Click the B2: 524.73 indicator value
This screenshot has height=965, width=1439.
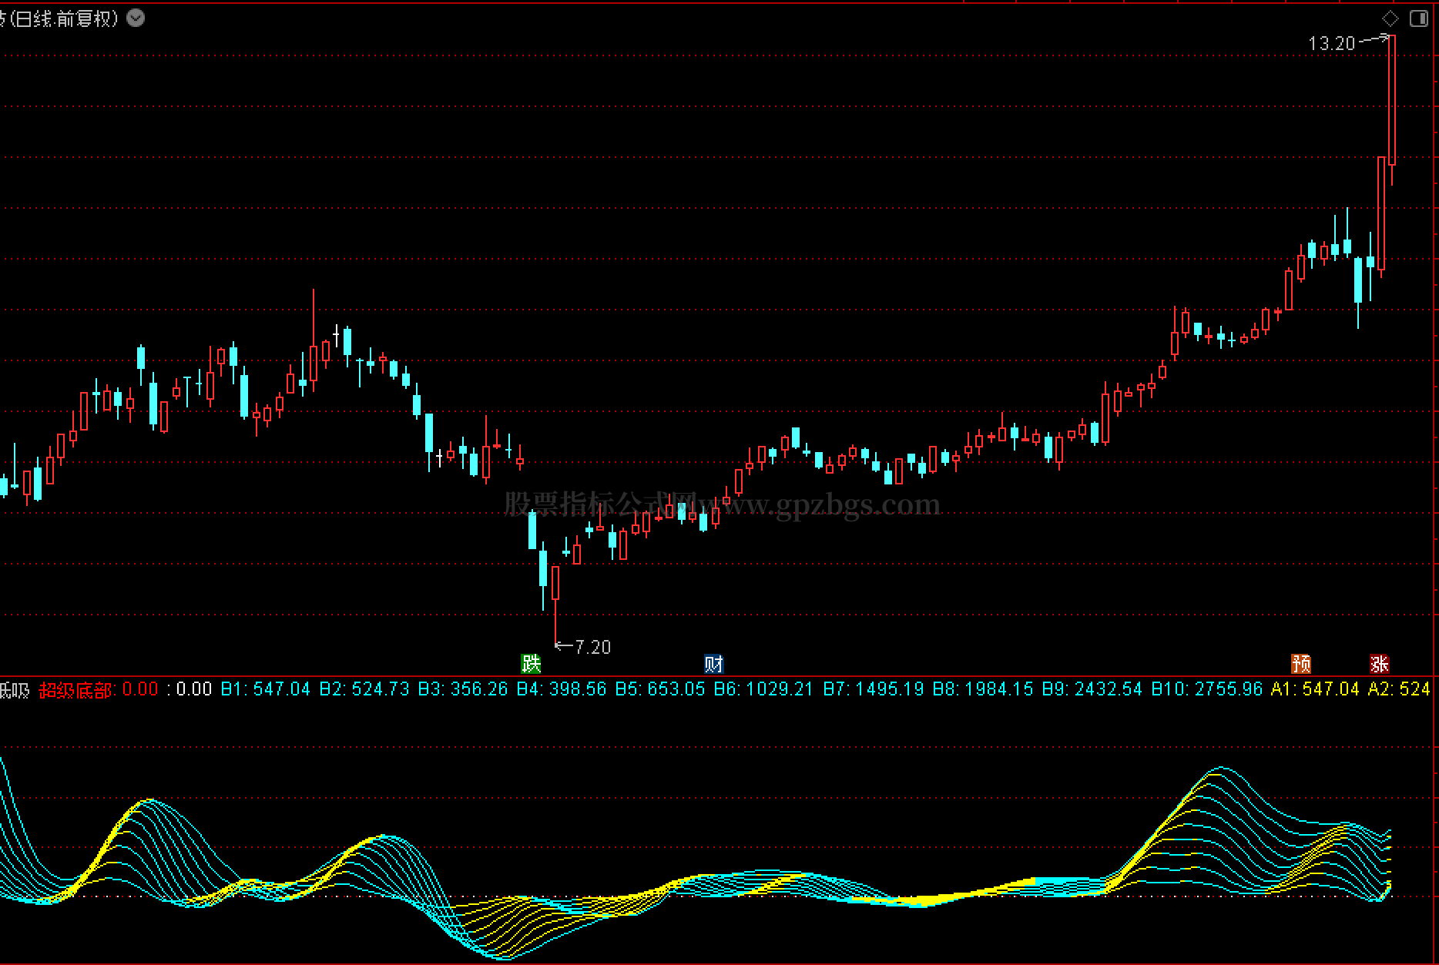[x=364, y=689]
